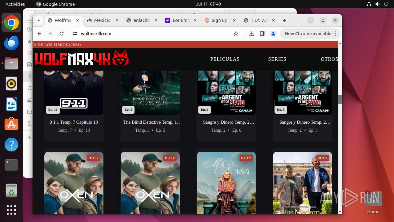Launch Google Chrome from the dock
The image size is (394, 222).
11,23
